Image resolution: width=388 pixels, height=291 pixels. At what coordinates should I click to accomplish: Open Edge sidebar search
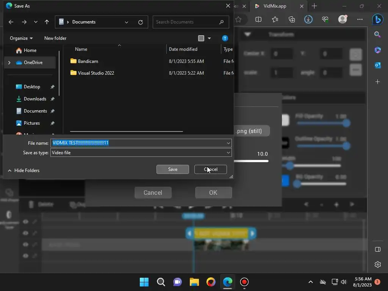click(x=377, y=34)
